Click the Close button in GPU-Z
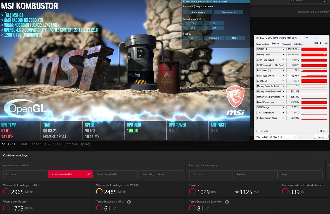The height and width of the screenshot is (214, 330). click(321, 137)
